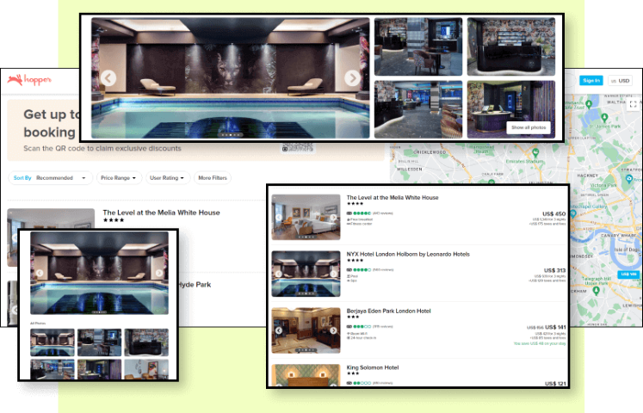Screen dimensions: 643x413
Task: Next photo arrow on Melia White House card
Action: pyautogui.click(x=333, y=218)
